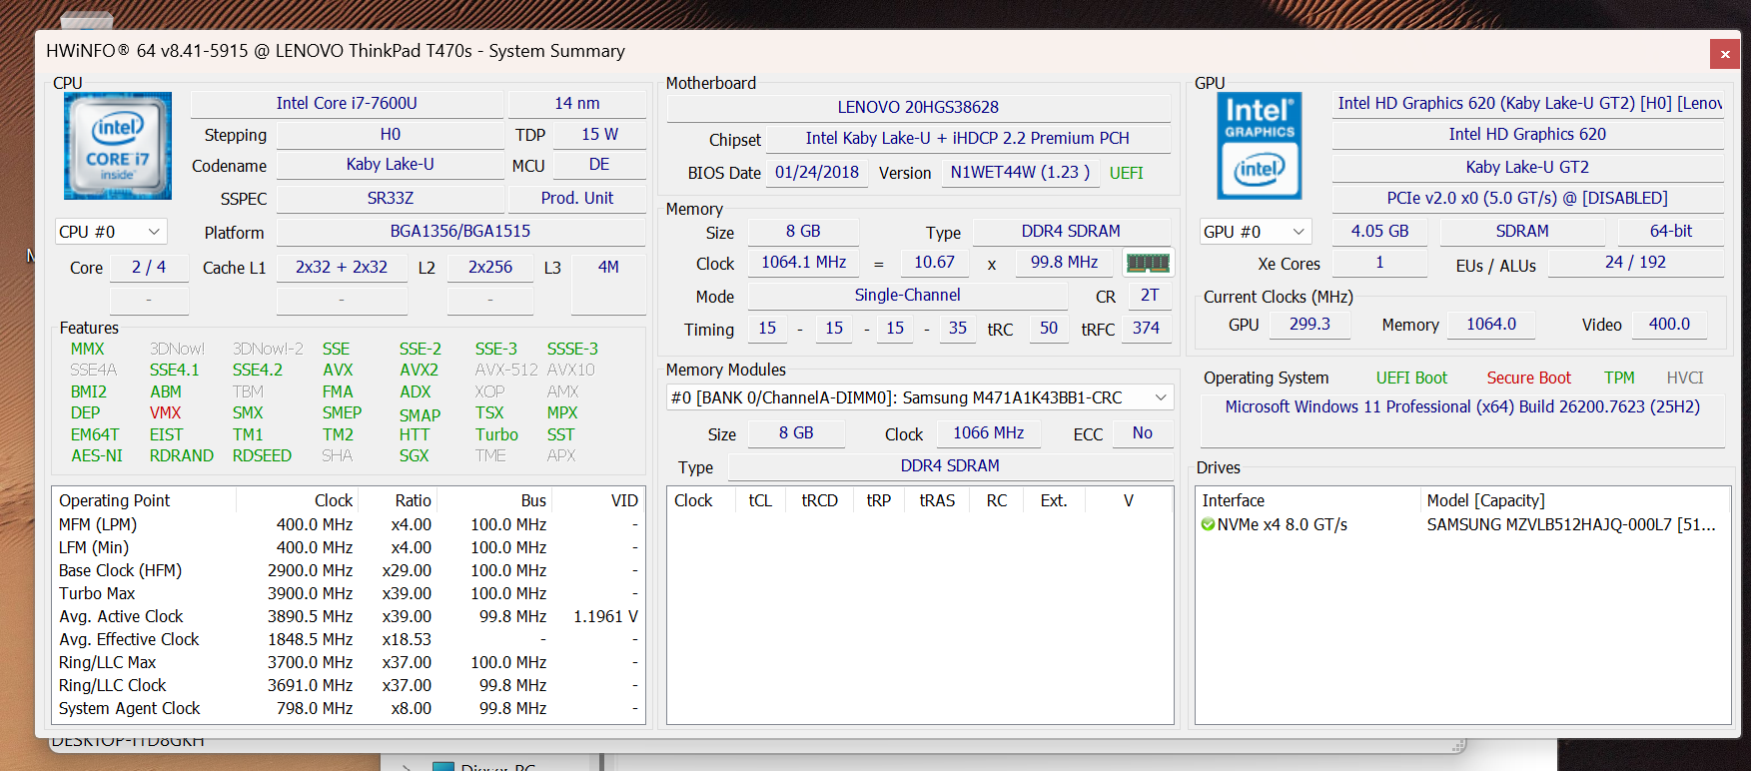The image size is (1751, 771).
Task: Select the PCIe v2.0 x0 DISABLED field
Action: (x=1527, y=199)
